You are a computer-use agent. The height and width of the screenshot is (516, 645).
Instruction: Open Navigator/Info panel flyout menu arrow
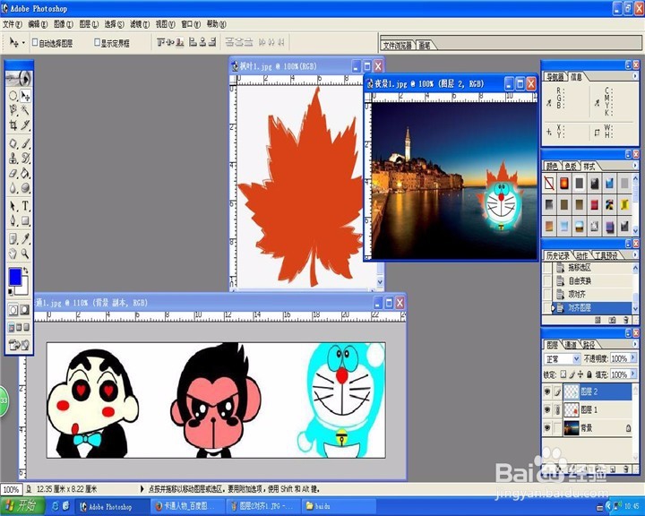[x=635, y=76]
